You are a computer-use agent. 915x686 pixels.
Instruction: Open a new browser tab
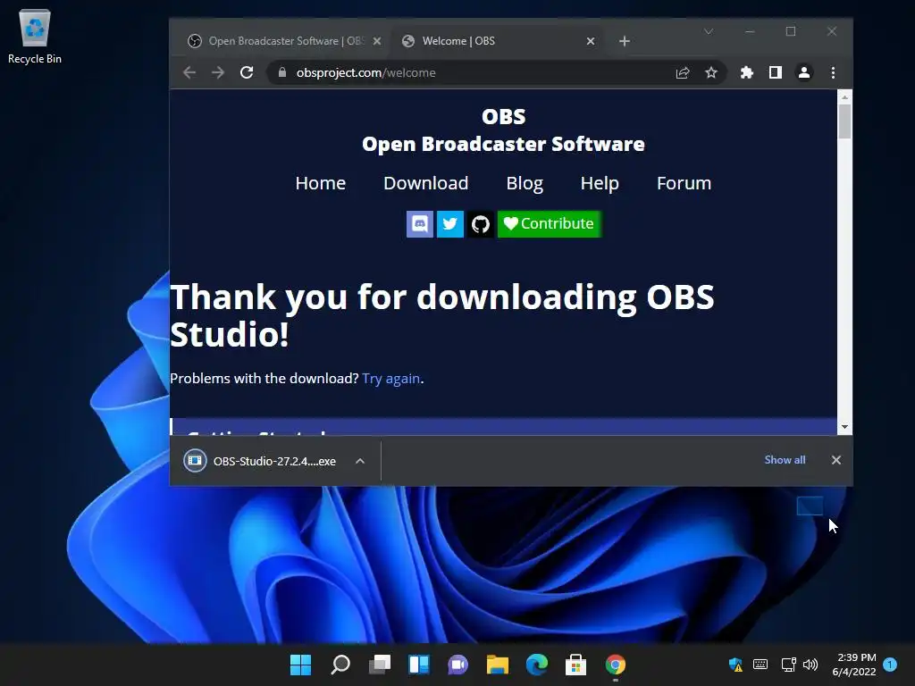pos(625,41)
